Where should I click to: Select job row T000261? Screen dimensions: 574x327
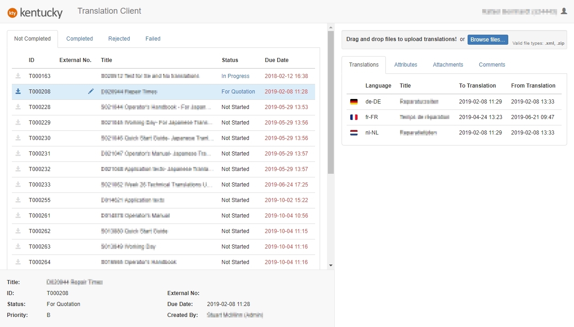point(137,216)
